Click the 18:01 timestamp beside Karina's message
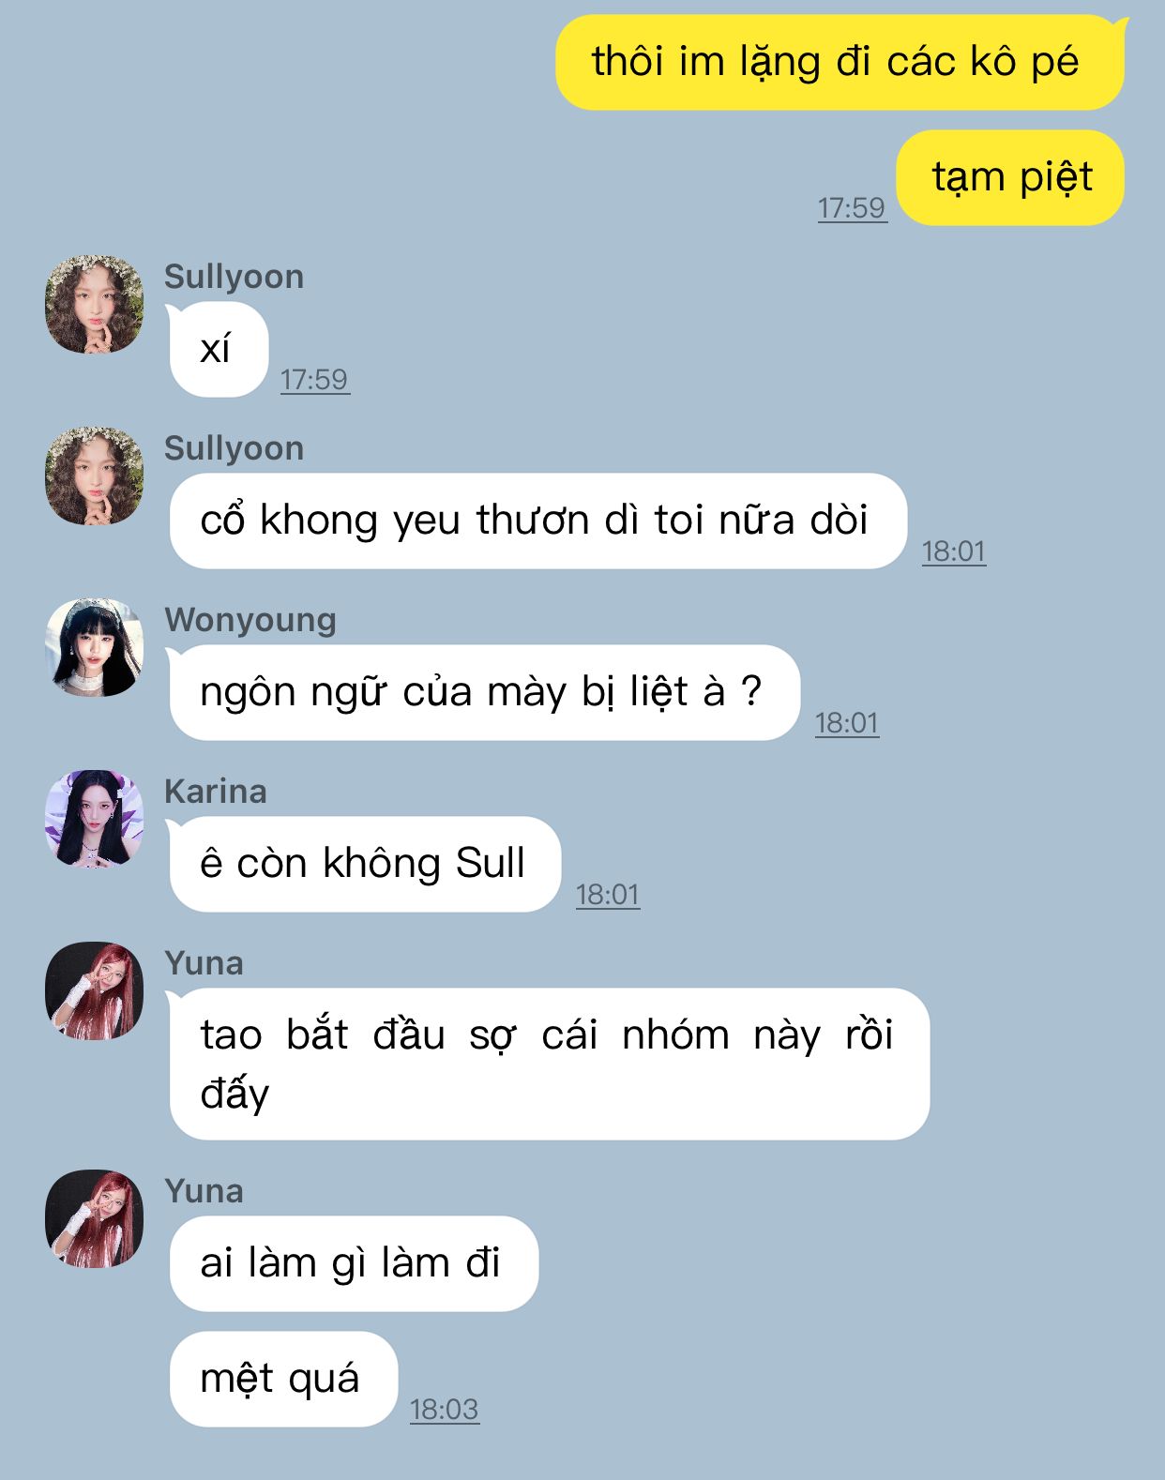Viewport: 1165px width, 1480px height. click(x=608, y=894)
